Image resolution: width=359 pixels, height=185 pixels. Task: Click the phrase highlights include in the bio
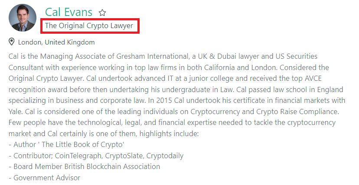(169, 134)
